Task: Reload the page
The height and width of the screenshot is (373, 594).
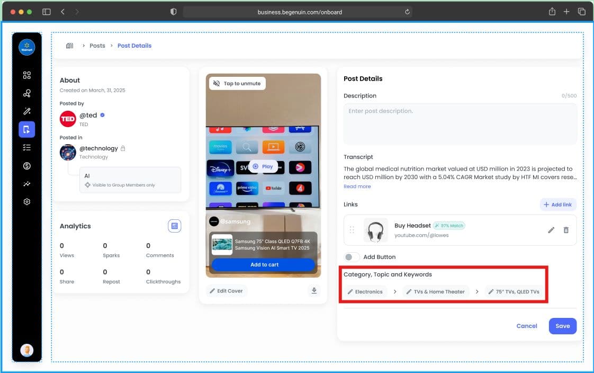Action: tap(407, 12)
